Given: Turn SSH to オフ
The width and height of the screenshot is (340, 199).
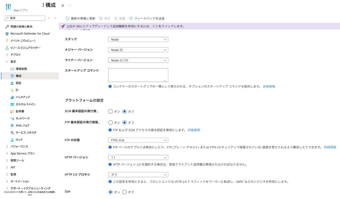Looking at the screenshot, I should click(125, 192).
